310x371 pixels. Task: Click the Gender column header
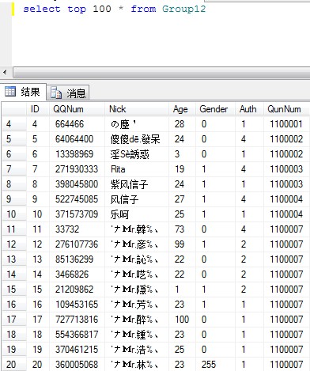point(215,109)
